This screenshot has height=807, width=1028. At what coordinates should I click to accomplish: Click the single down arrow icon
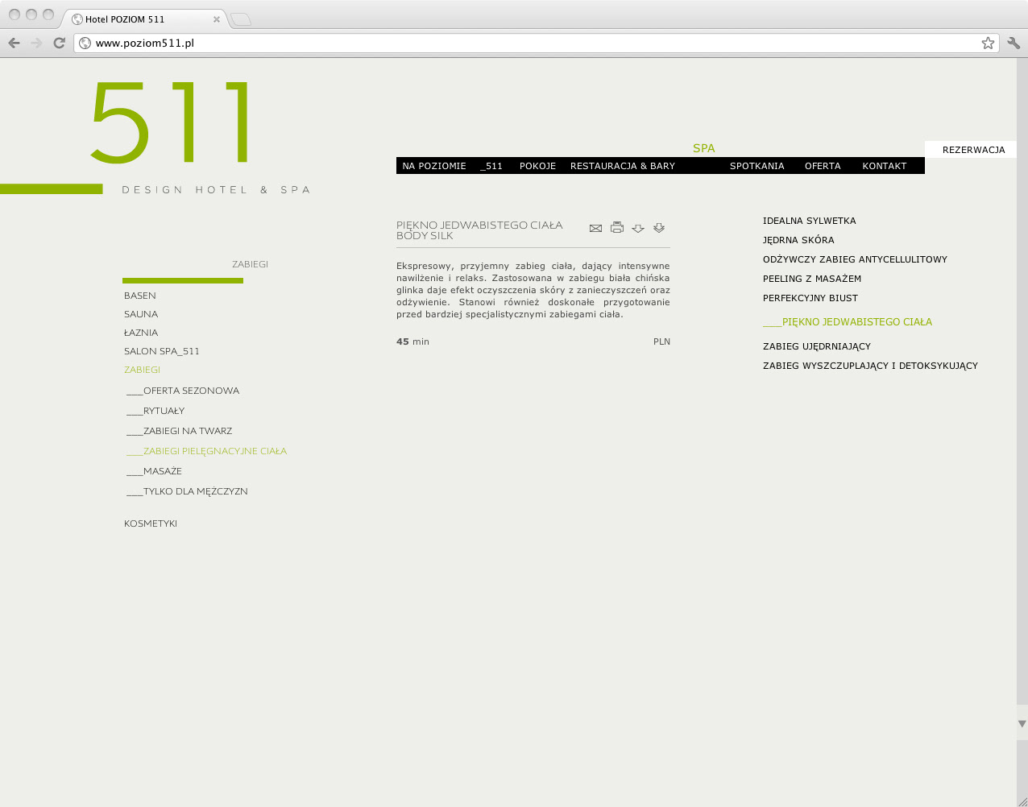(638, 229)
